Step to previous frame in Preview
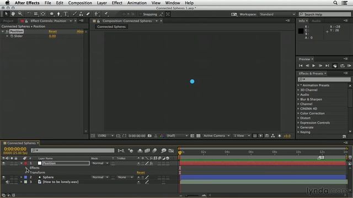This screenshot has height=198, width=353. 307,65
